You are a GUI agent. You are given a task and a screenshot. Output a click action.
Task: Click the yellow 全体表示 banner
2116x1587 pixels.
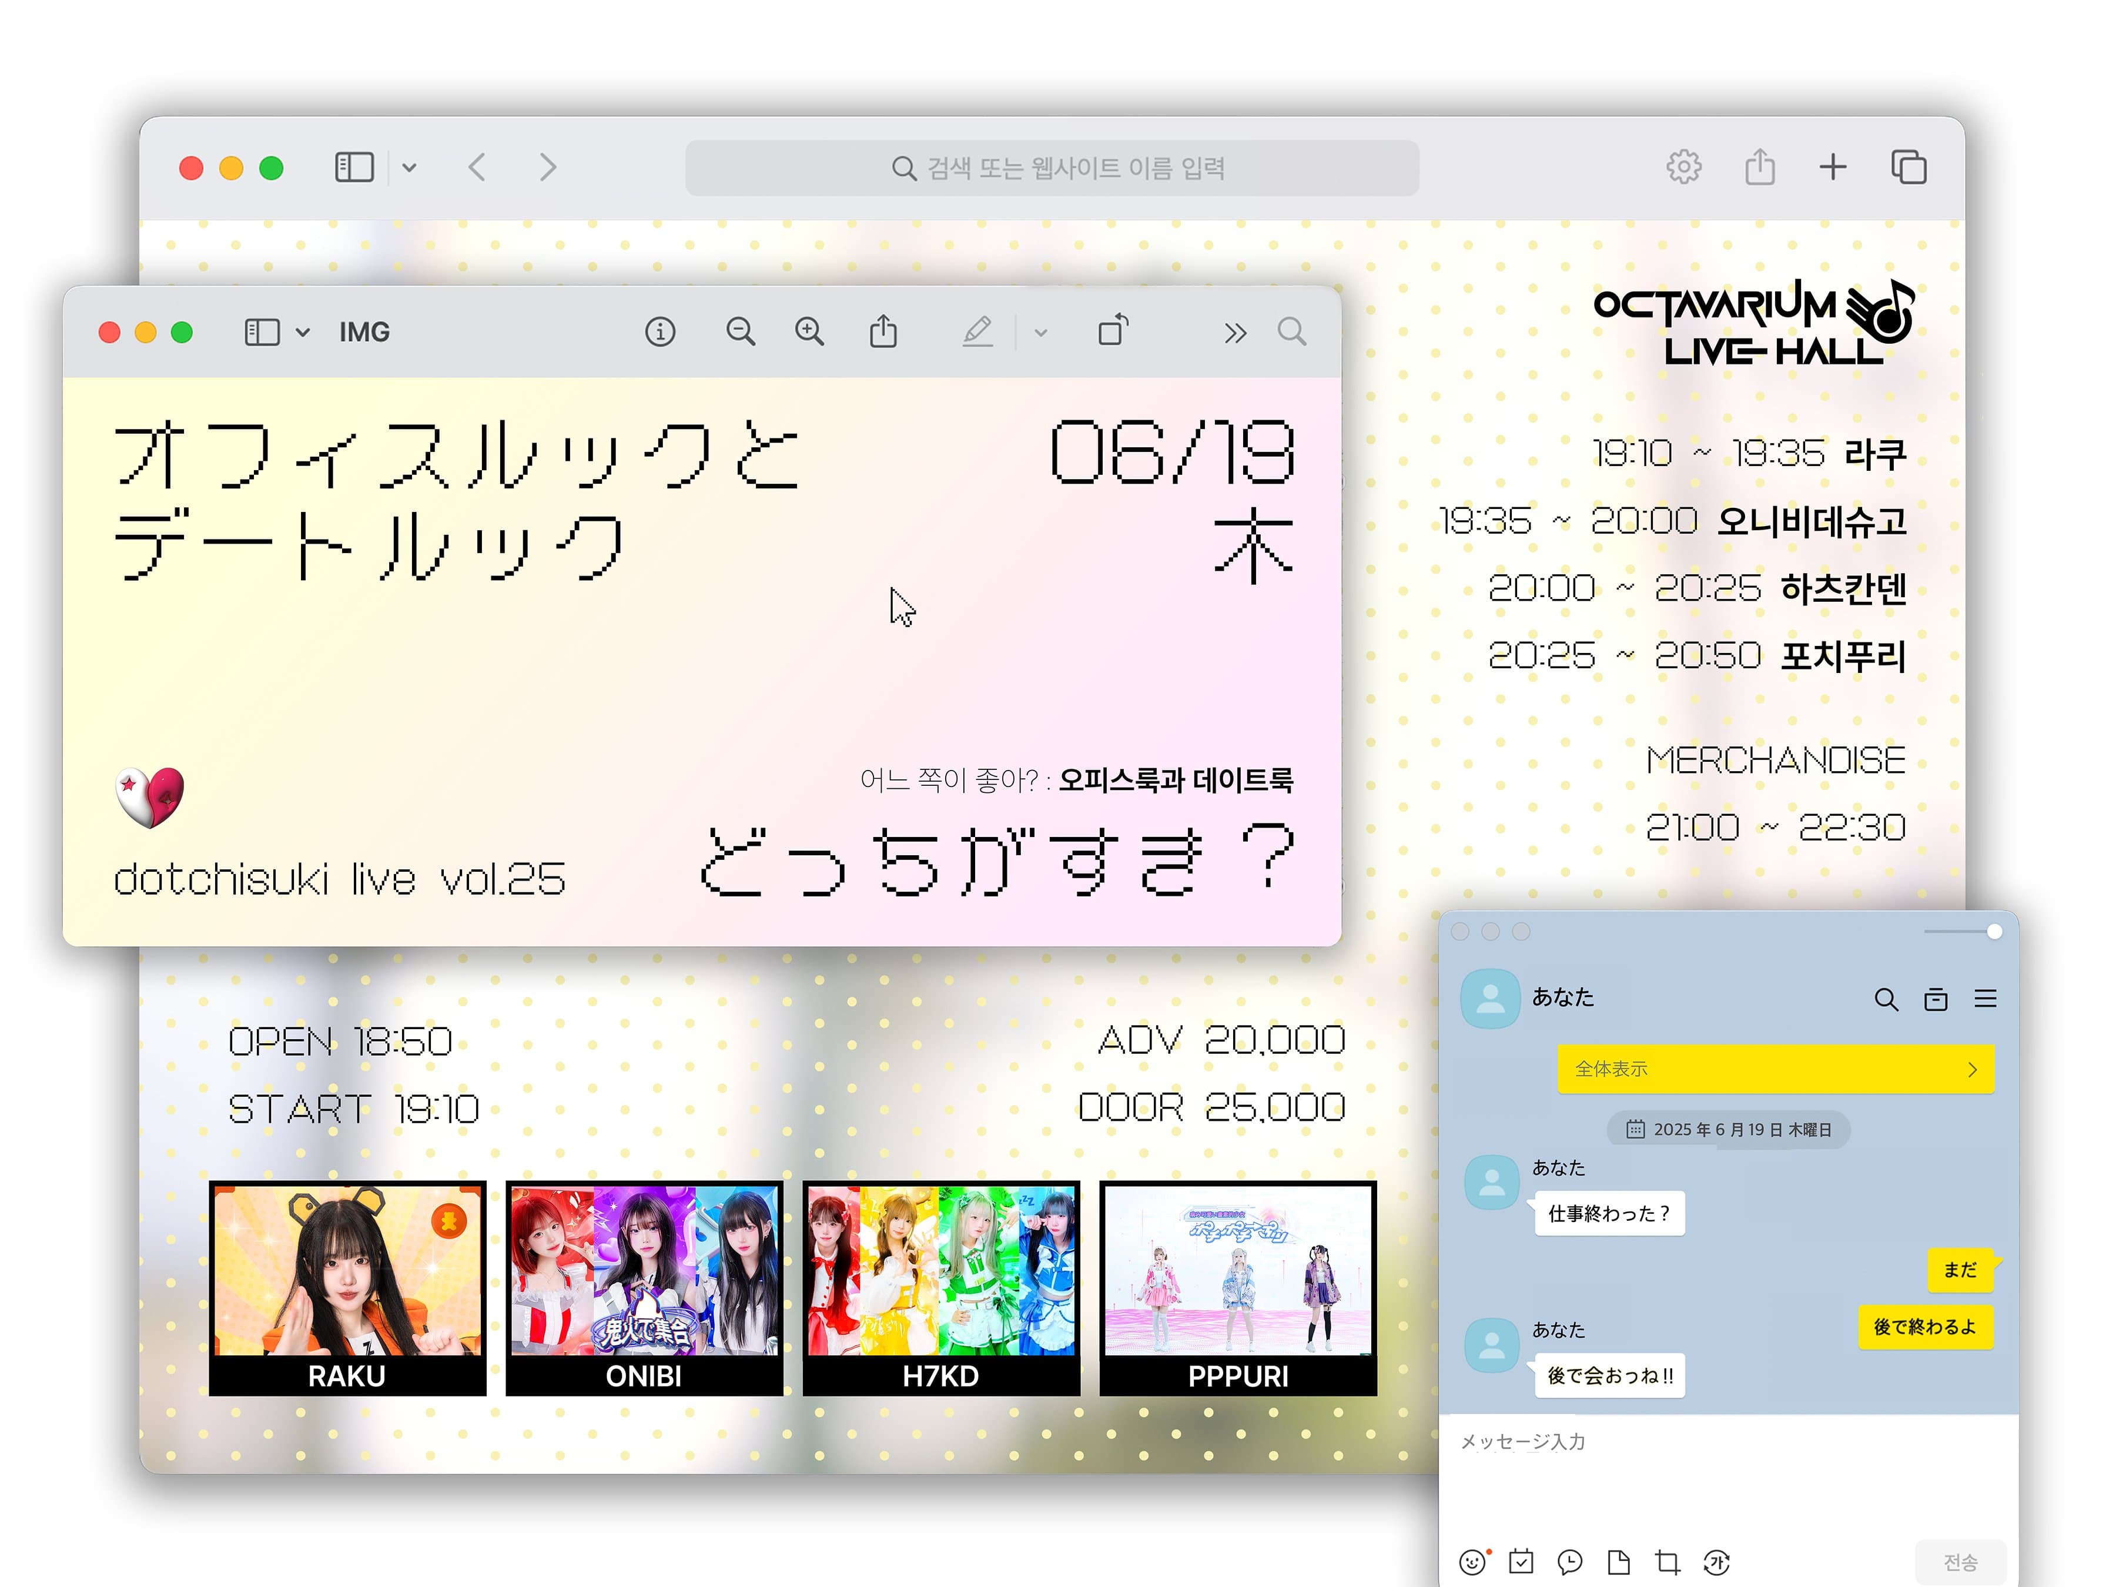coord(1775,1069)
